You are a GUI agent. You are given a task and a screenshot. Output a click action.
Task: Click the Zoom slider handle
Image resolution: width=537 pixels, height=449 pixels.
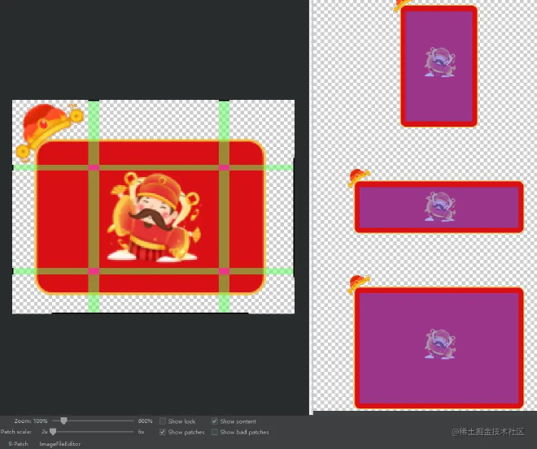(63, 421)
